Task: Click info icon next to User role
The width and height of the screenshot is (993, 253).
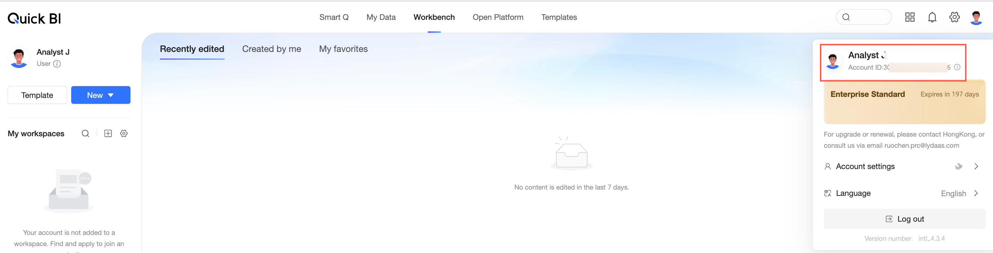Action: pyautogui.click(x=57, y=64)
